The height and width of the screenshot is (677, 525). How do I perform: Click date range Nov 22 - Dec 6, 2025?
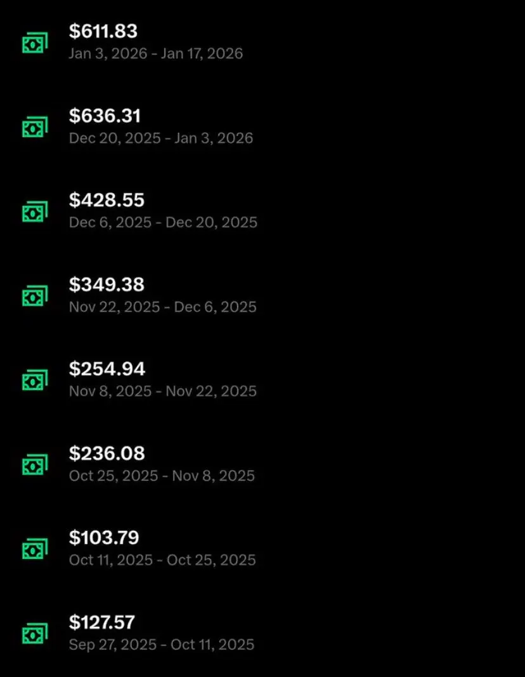click(x=162, y=307)
